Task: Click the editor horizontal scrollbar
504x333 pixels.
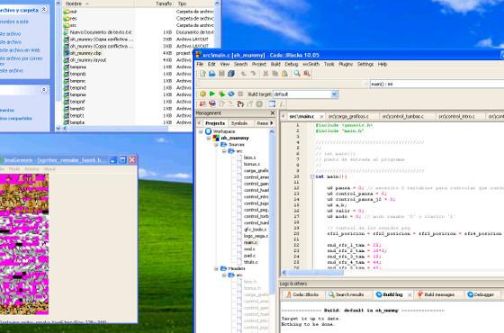Action: coord(315,273)
